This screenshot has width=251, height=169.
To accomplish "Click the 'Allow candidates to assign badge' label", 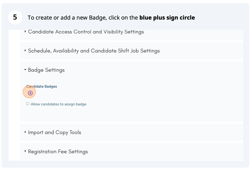I will (x=58, y=104).
